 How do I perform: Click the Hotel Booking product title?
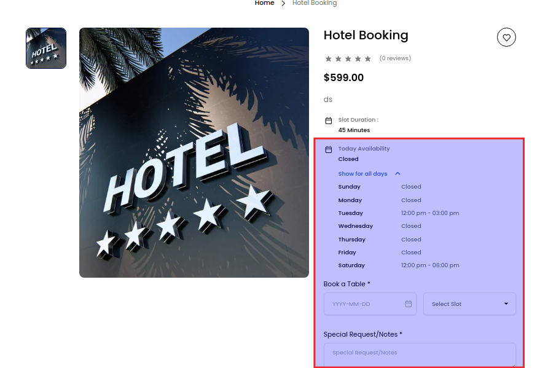[x=366, y=35]
